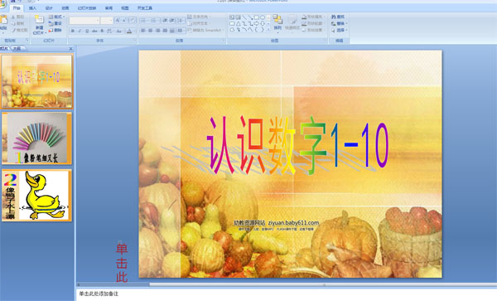Open the Insert (插入) ribbon tab

point(32,8)
